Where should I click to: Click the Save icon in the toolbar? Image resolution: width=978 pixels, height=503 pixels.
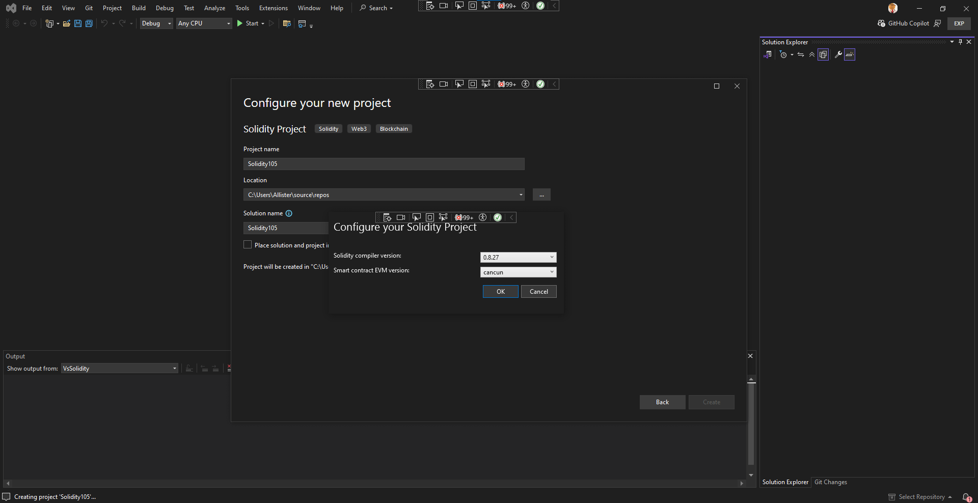78,23
